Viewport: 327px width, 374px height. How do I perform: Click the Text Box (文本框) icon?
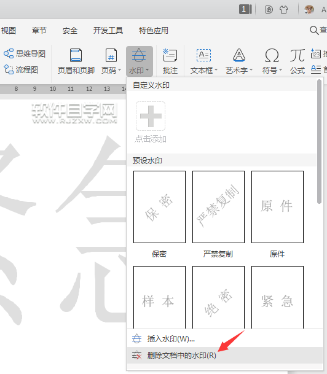point(203,55)
